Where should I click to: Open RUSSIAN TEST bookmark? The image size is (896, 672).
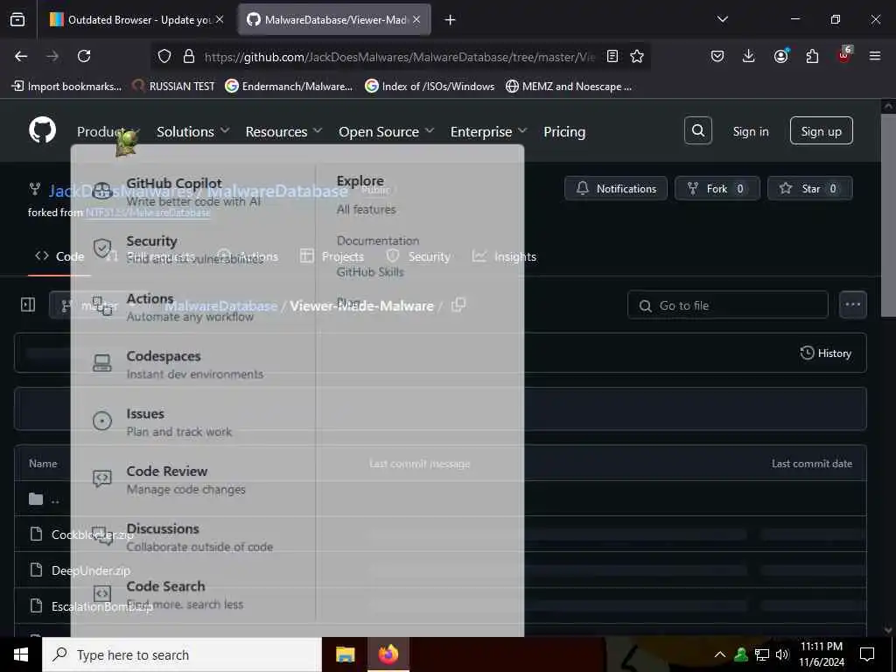(x=174, y=87)
